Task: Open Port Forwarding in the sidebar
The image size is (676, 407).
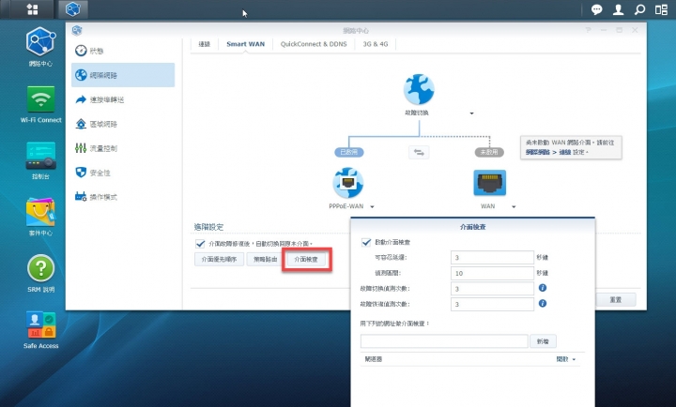Action: [123, 99]
